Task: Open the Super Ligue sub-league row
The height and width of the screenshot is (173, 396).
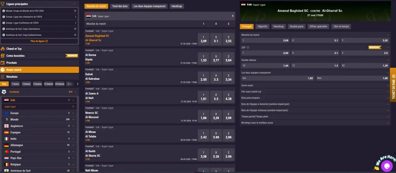Action: (x=39, y=107)
